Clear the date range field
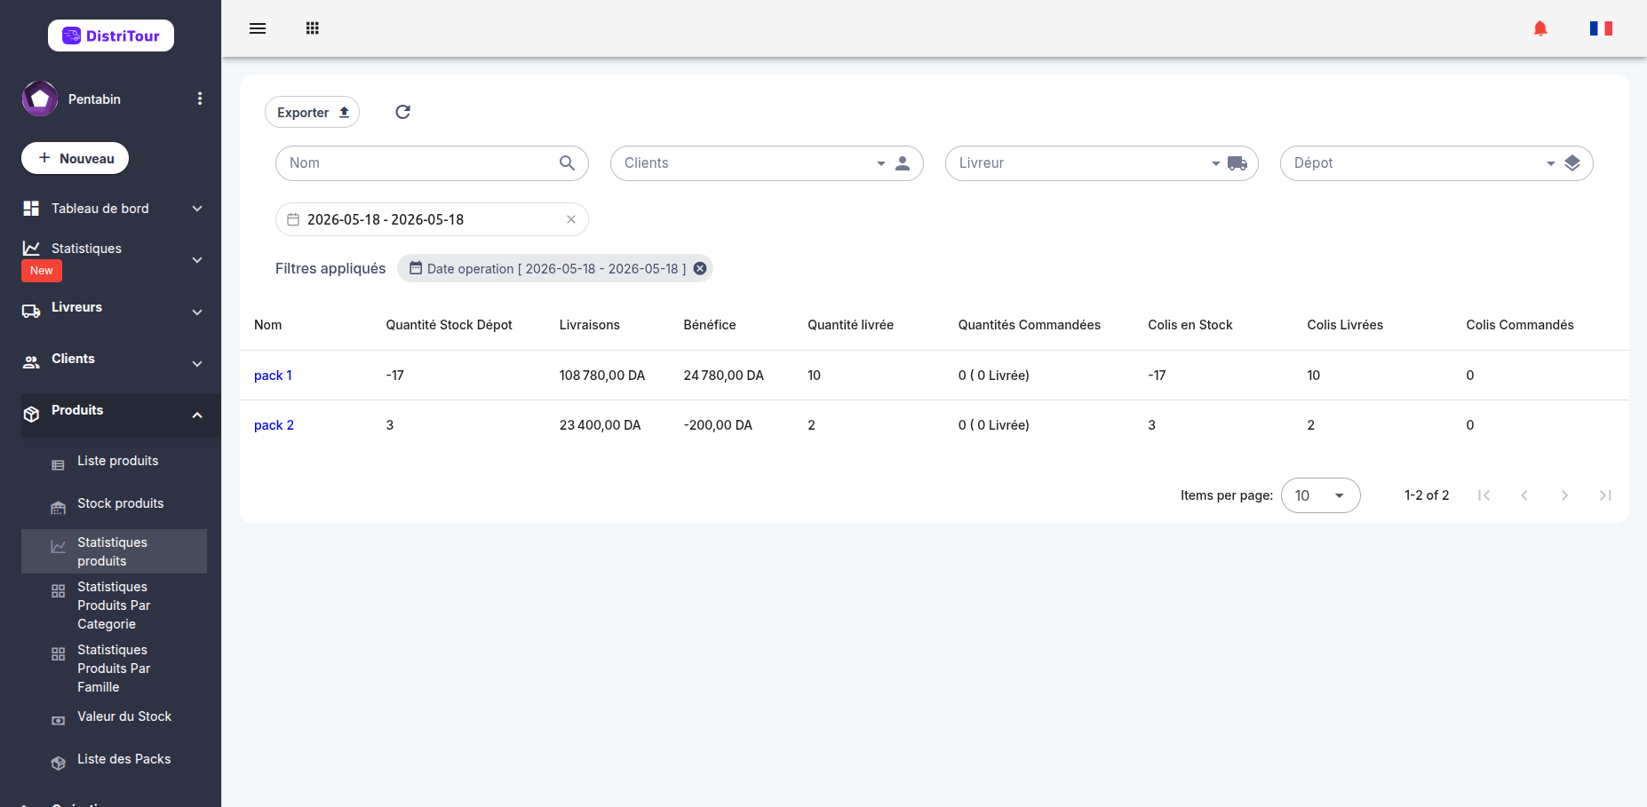This screenshot has width=1647, height=807. (571, 219)
